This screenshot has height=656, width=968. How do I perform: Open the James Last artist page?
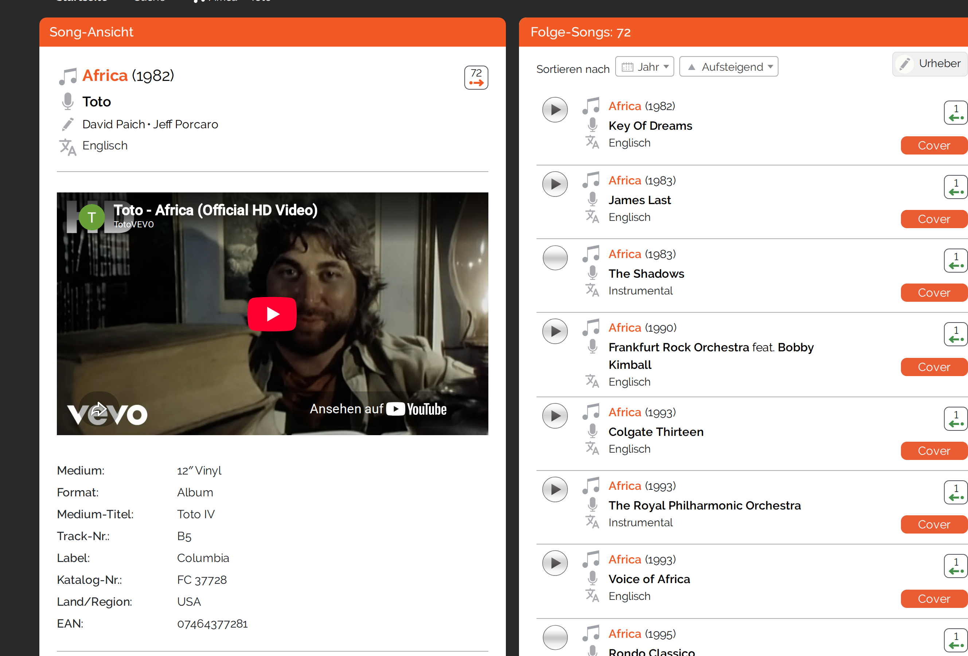click(x=640, y=200)
